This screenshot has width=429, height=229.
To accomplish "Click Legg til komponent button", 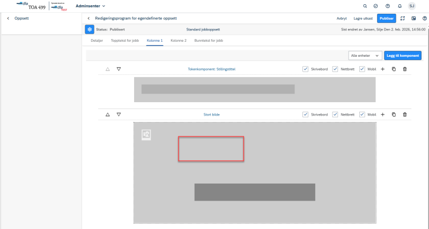I will [403, 56].
